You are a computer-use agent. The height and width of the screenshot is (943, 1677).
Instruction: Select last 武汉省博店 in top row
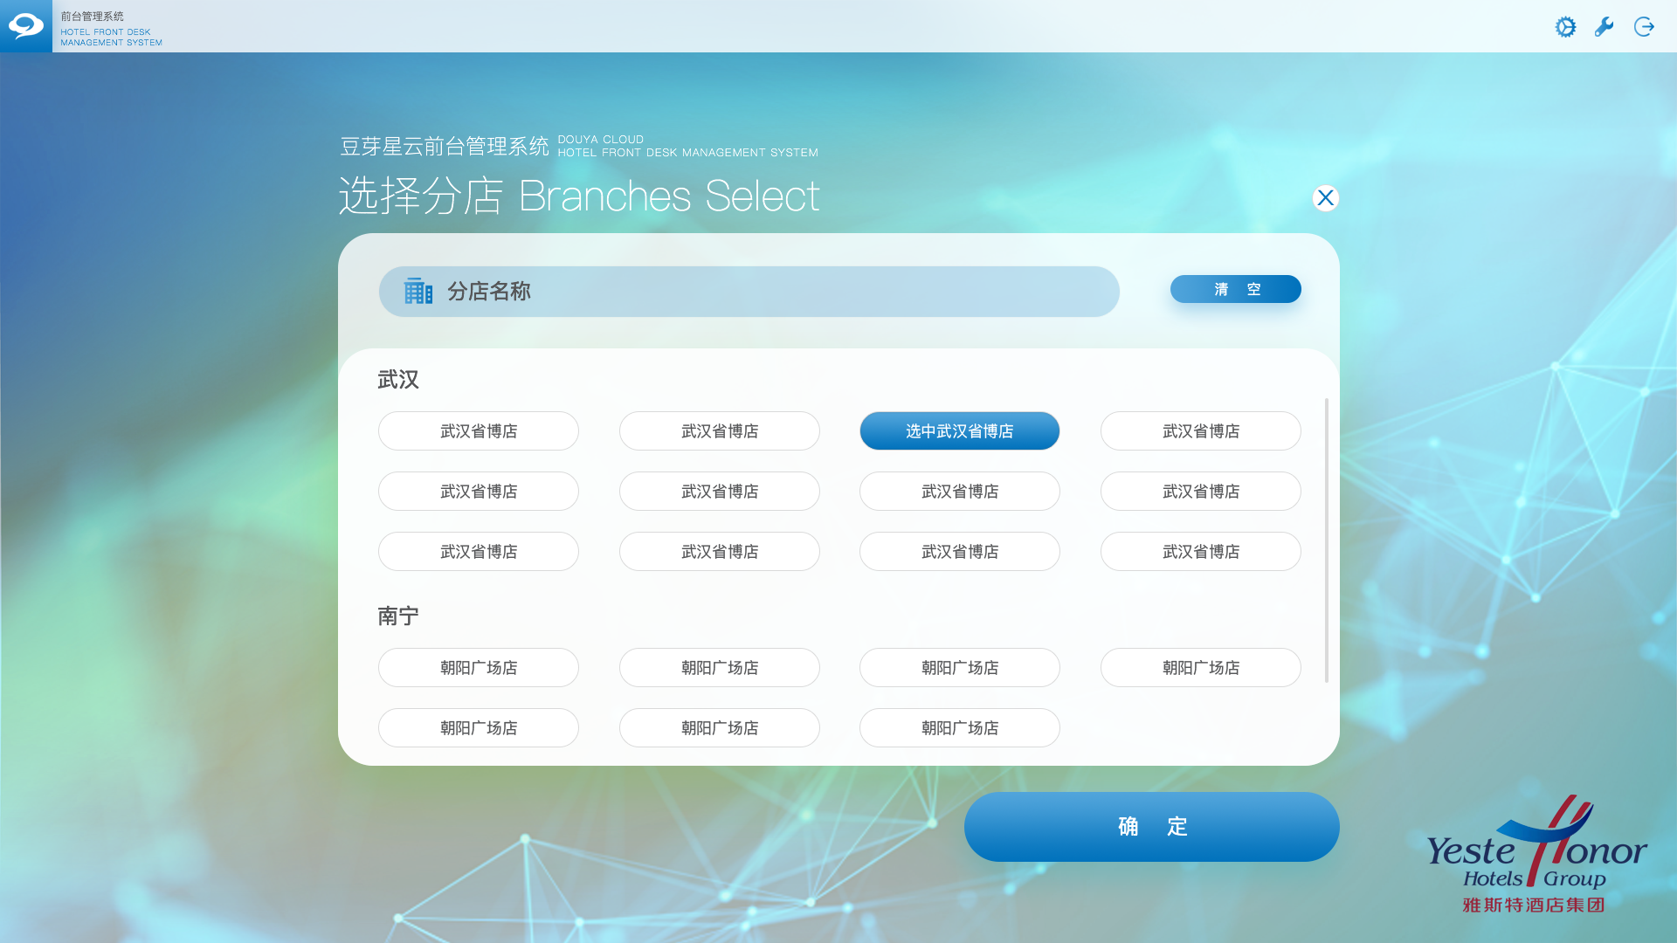pos(1200,431)
